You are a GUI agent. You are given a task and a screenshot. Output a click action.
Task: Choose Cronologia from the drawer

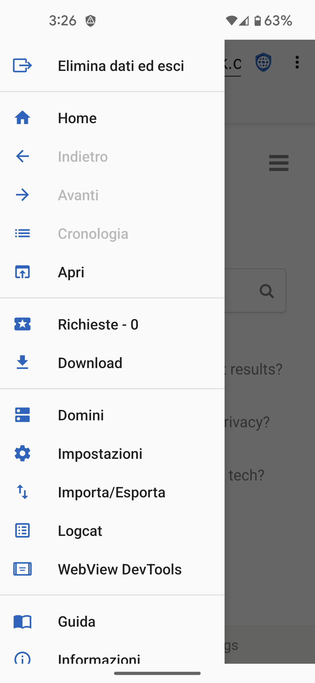(x=93, y=234)
